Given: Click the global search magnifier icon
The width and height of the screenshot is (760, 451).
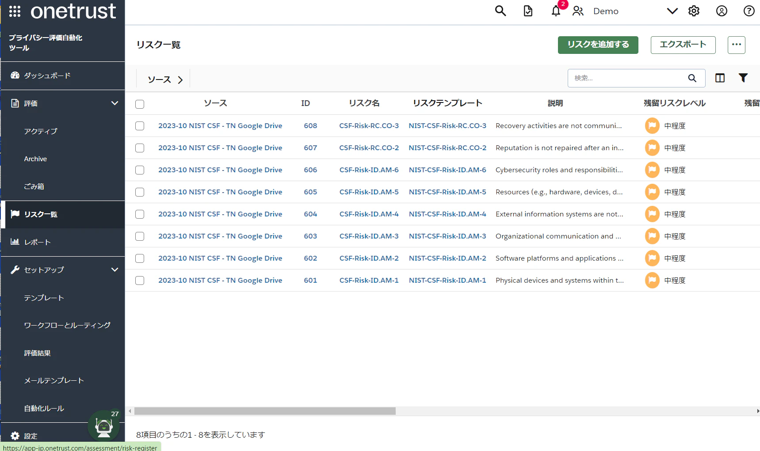Looking at the screenshot, I should click(x=500, y=11).
